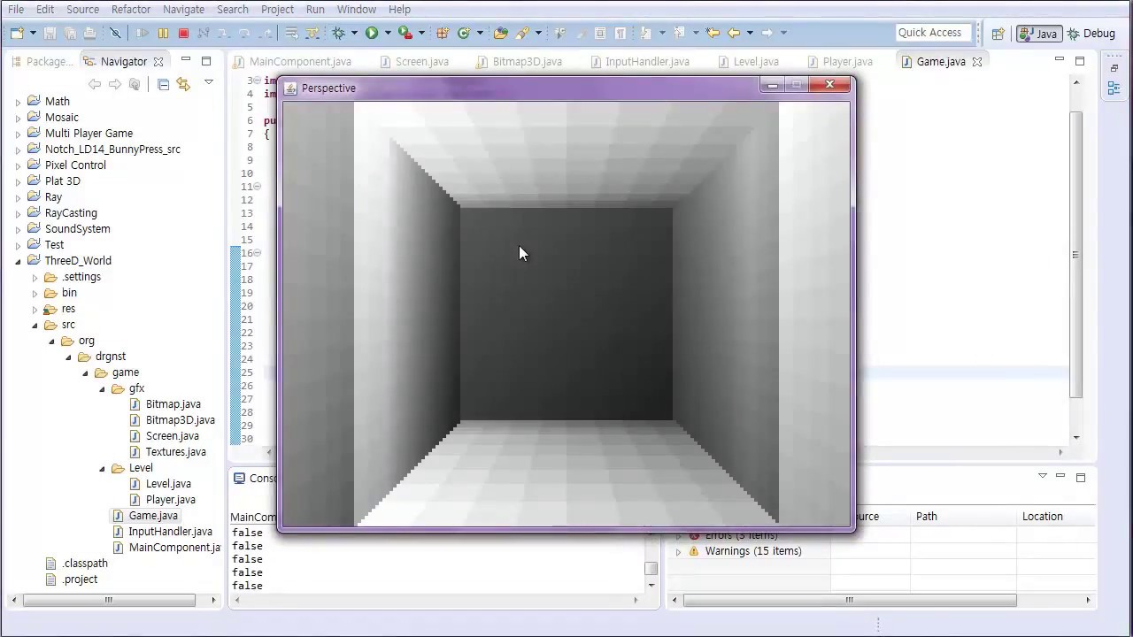Minimize the bottom Problems panel
1133x637 pixels.
tap(1060, 476)
